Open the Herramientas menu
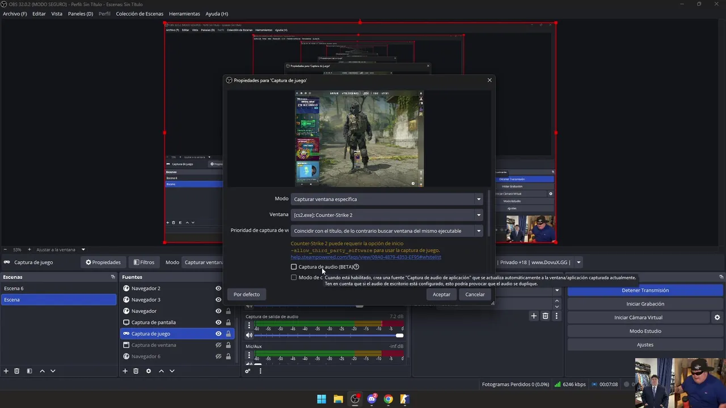The width and height of the screenshot is (726, 408). [184, 14]
